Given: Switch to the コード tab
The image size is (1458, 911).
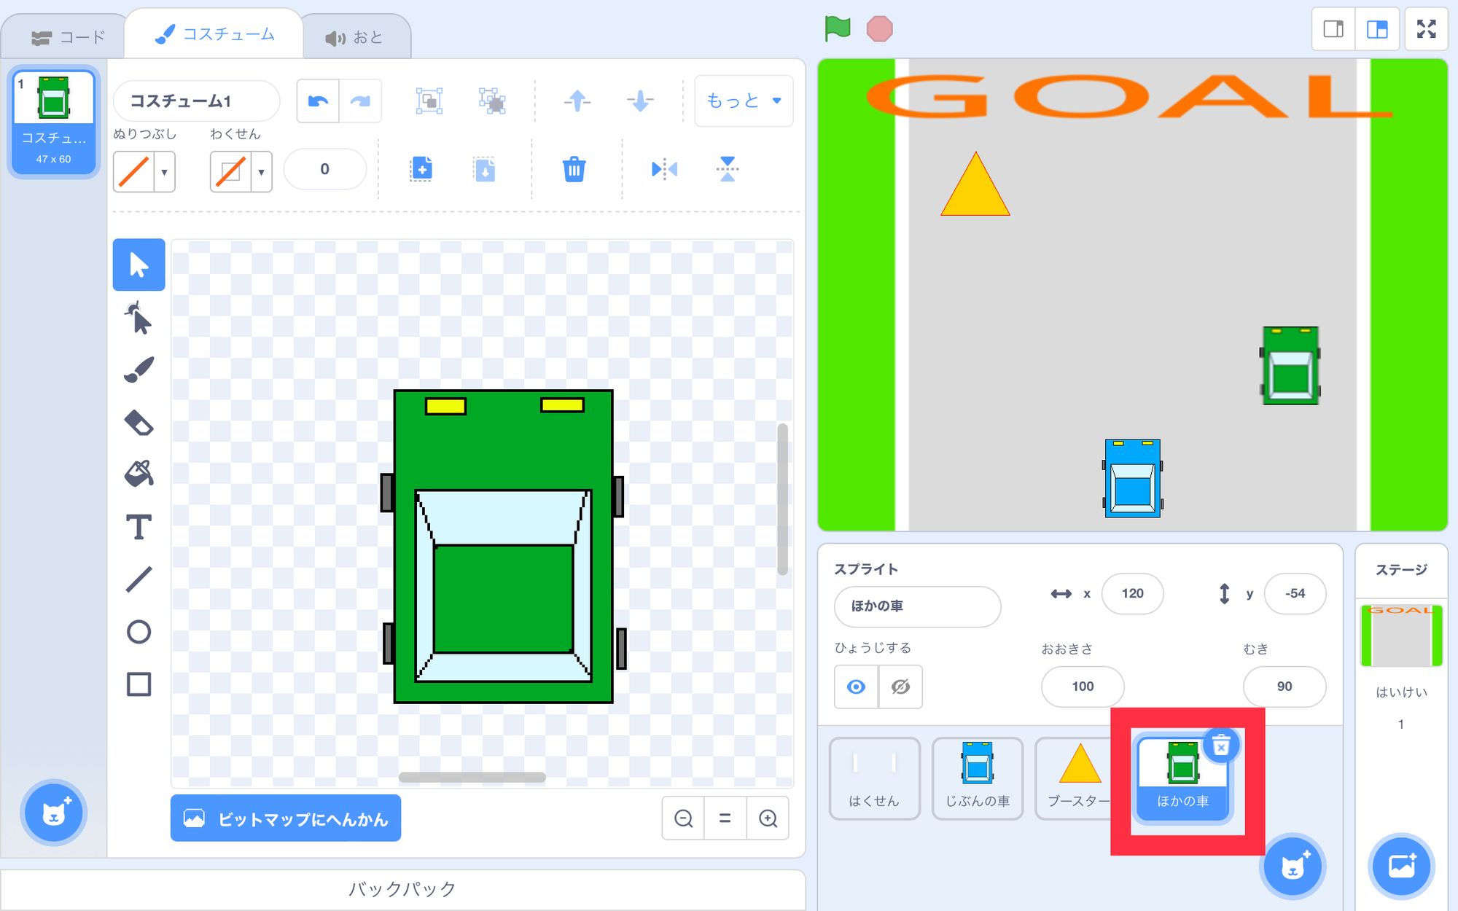Looking at the screenshot, I should pyautogui.click(x=69, y=37).
